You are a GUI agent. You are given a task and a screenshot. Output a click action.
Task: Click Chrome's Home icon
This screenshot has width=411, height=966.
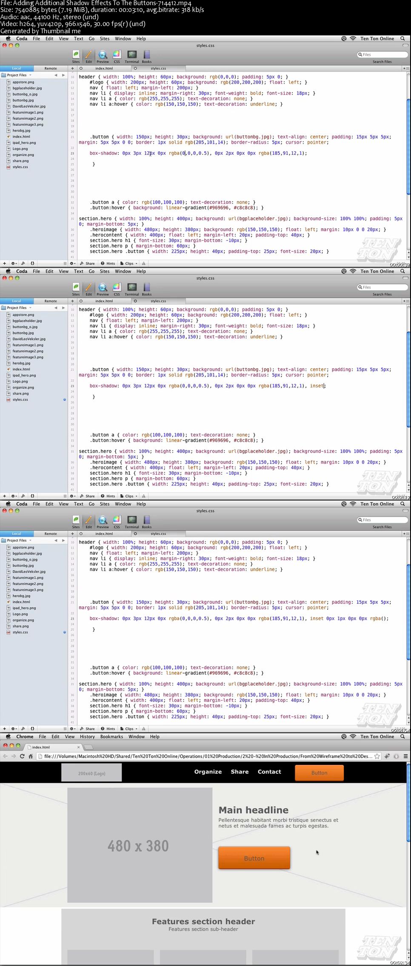tap(31, 756)
